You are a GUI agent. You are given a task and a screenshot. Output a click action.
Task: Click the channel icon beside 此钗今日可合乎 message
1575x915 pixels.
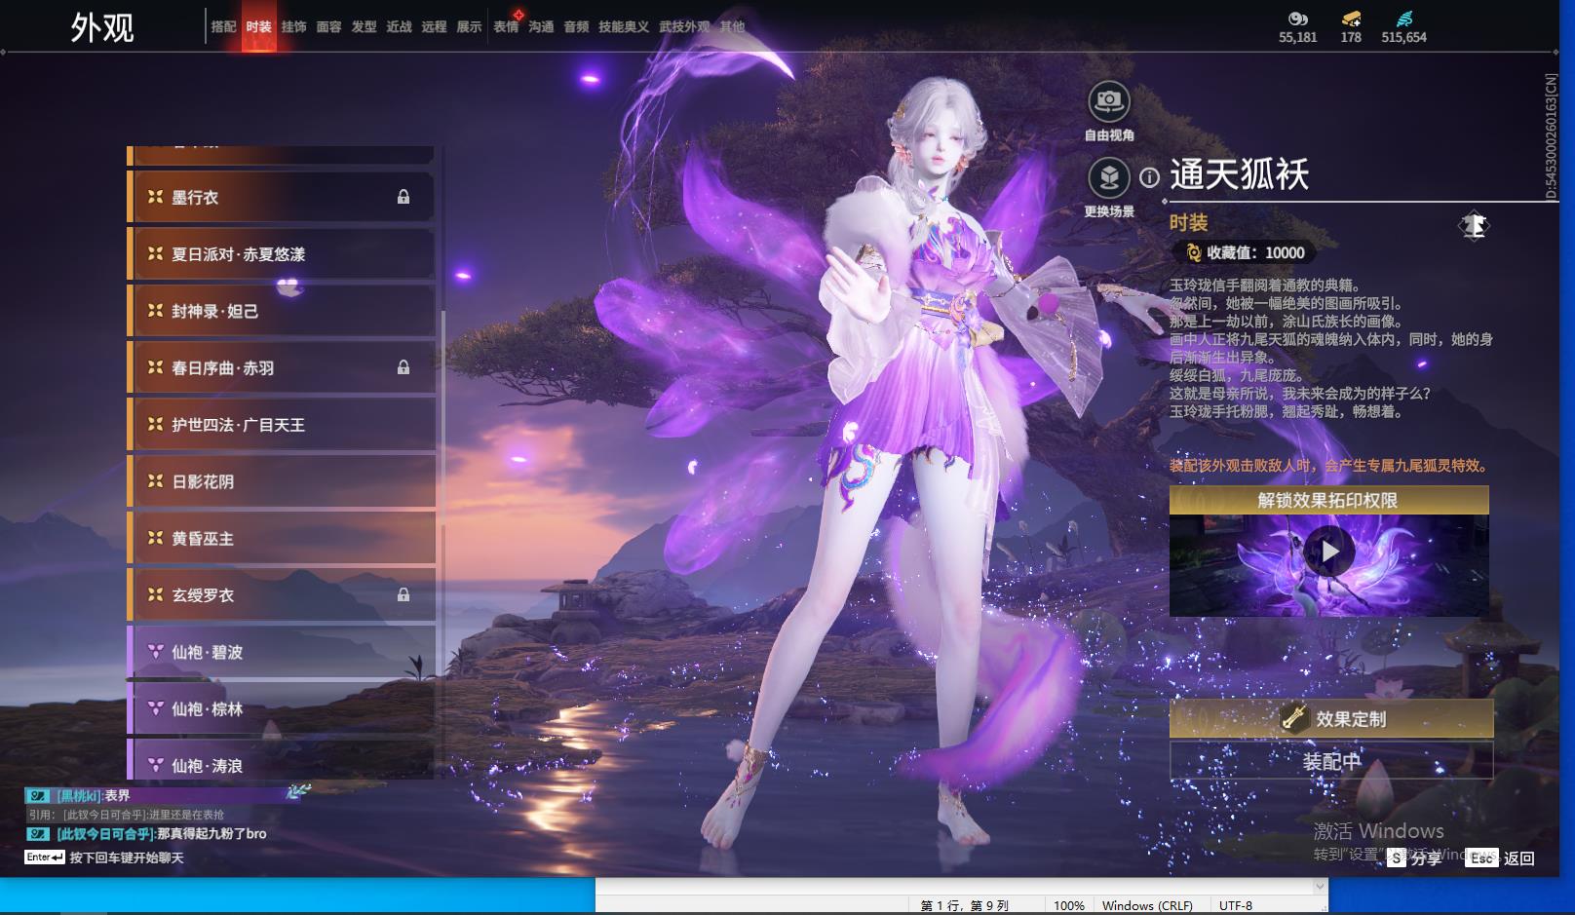(38, 833)
